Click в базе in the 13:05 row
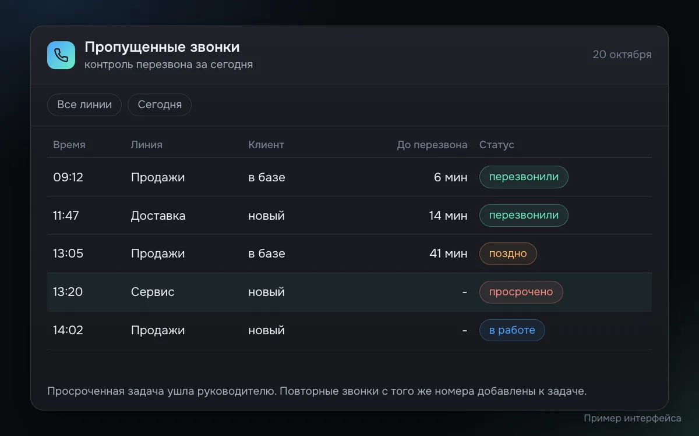 pos(267,254)
